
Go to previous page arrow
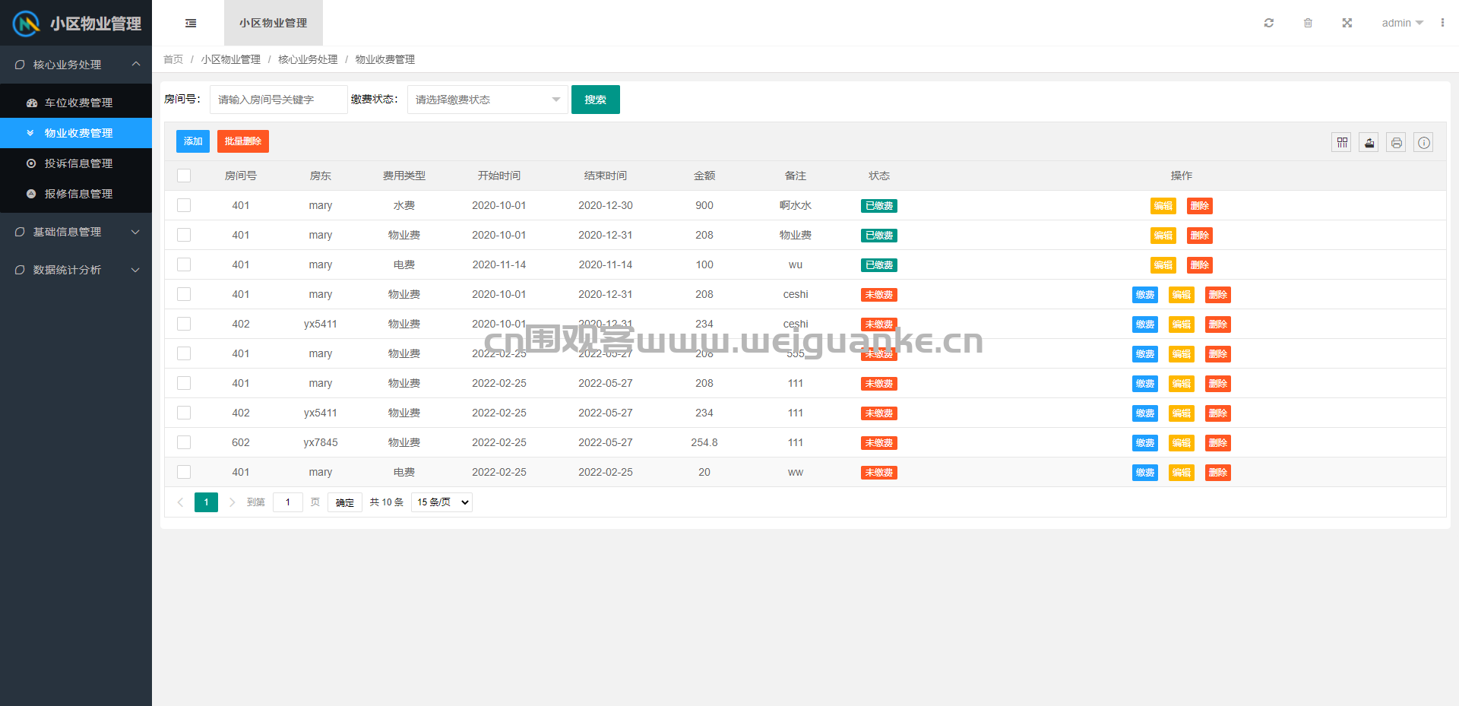coord(181,502)
